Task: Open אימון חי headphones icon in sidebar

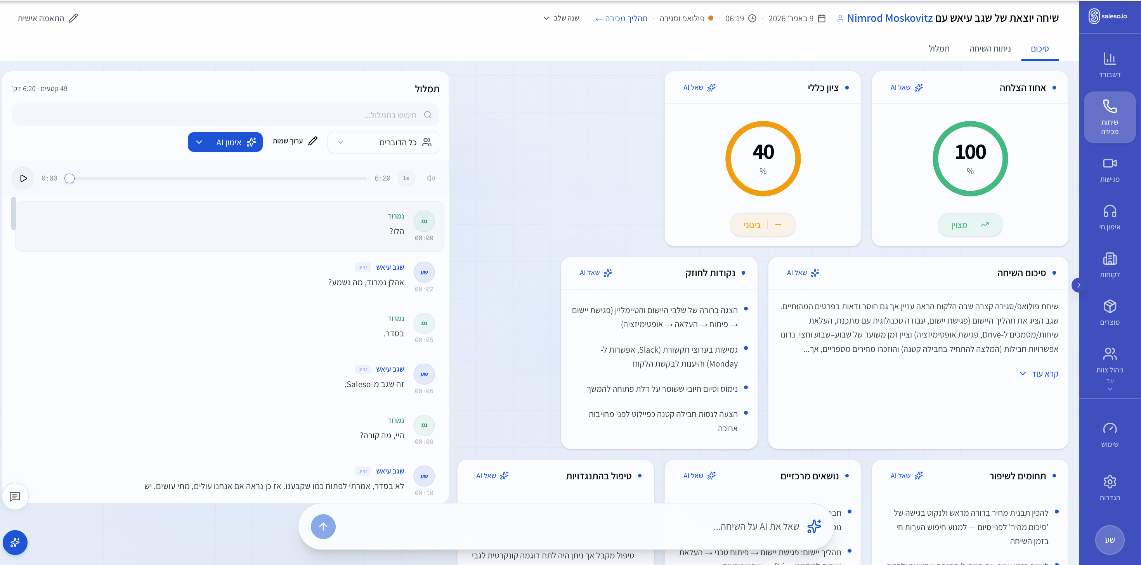Action: tap(1109, 217)
